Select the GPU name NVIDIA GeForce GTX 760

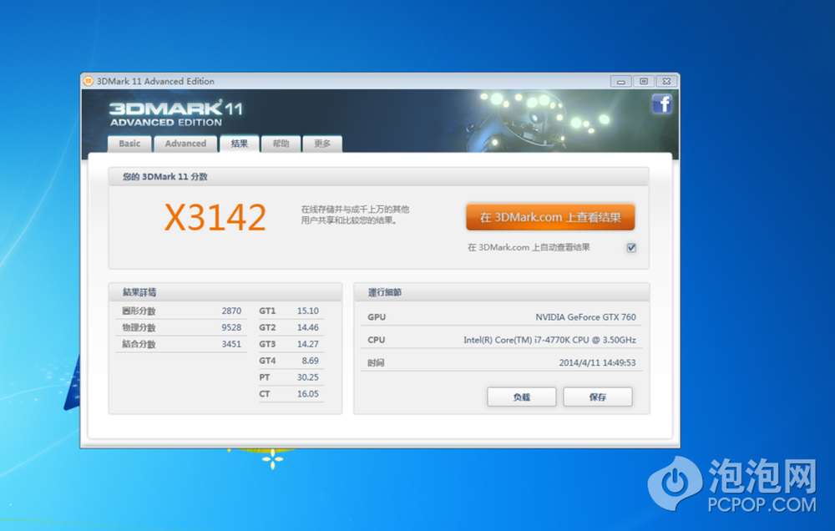[586, 317]
